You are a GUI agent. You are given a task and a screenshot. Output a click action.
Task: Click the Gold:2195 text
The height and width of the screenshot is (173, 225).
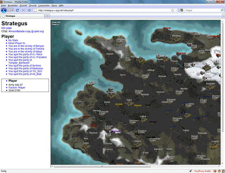14,90
